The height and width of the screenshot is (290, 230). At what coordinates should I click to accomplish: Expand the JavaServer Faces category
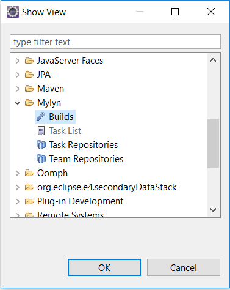pyautogui.click(x=18, y=61)
